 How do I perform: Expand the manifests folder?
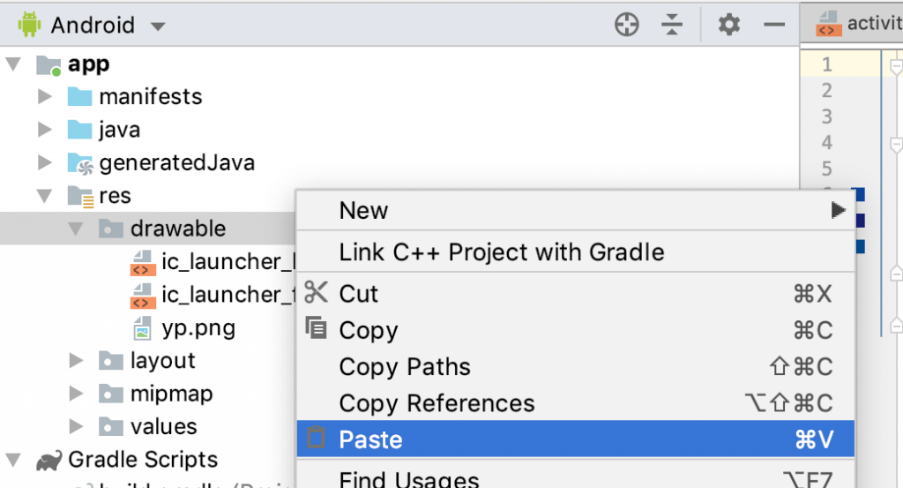[x=46, y=97]
